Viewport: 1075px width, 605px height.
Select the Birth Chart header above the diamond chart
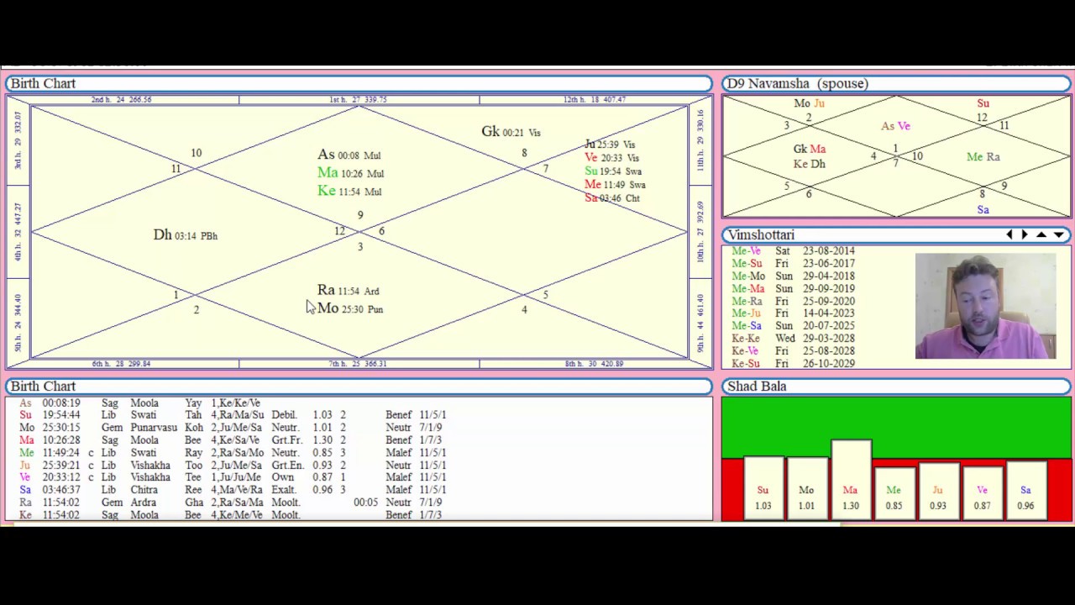coord(359,83)
